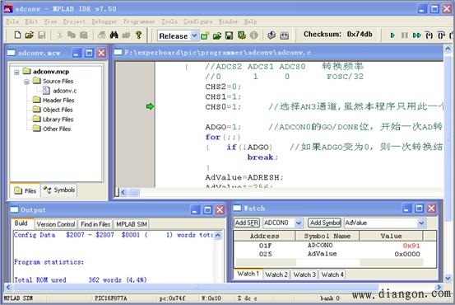Viewport: 455px width, 305px height.
Task: Select the Header Files folder
Action: pyautogui.click(x=53, y=101)
